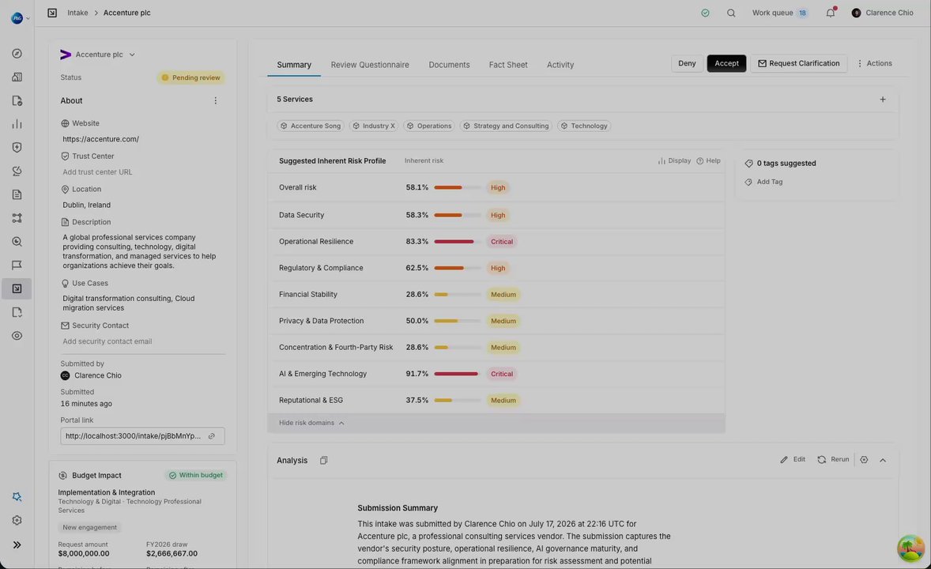Open the notifications bell
931x569 pixels.
pyautogui.click(x=830, y=13)
